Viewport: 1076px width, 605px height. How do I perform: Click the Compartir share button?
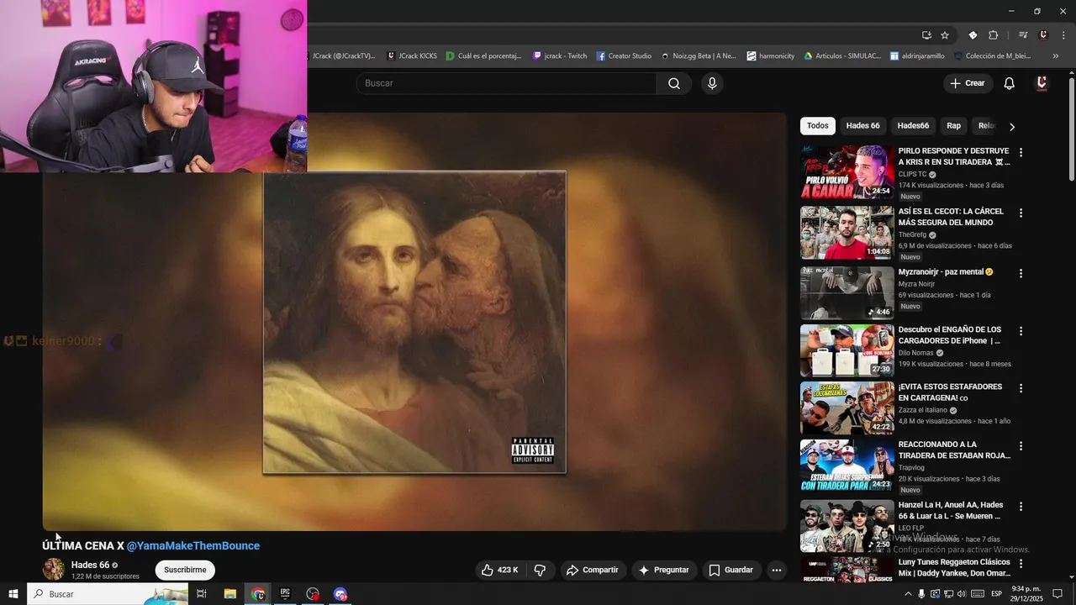592,570
